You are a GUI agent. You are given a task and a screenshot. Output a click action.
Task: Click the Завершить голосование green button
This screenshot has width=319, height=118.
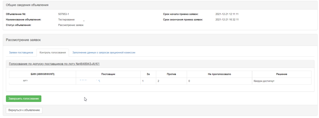click(24, 99)
